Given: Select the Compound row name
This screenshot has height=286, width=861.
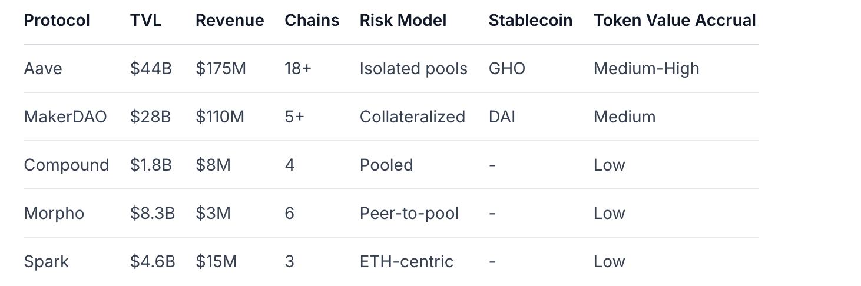Looking at the screenshot, I should [x=67, y=165].
